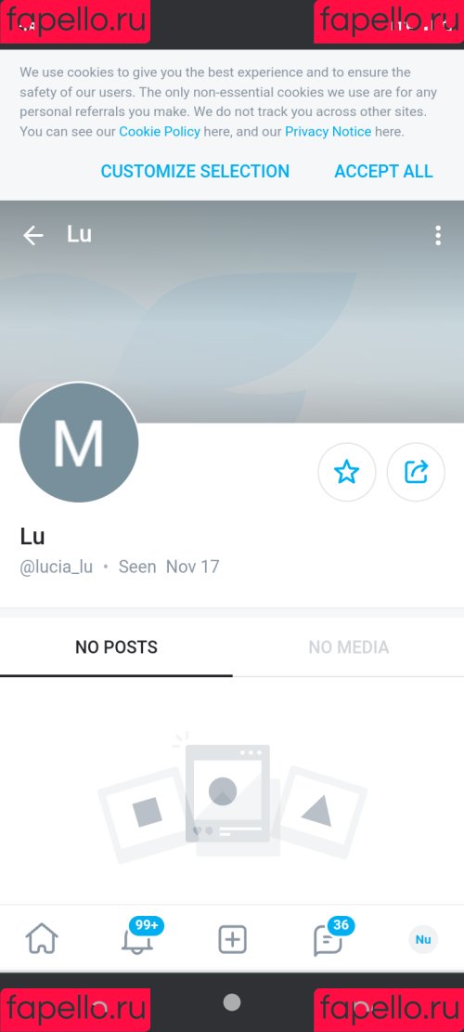Share the profile via share icon
The height and width of the screenshot is (1032, 464).
click(x=416, y=472)
